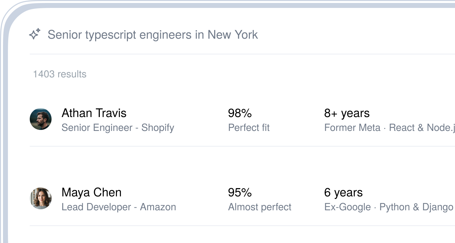This screenshot has width=455, height=243.
Task: Select the 95% match score
Action: pos(240,192)
